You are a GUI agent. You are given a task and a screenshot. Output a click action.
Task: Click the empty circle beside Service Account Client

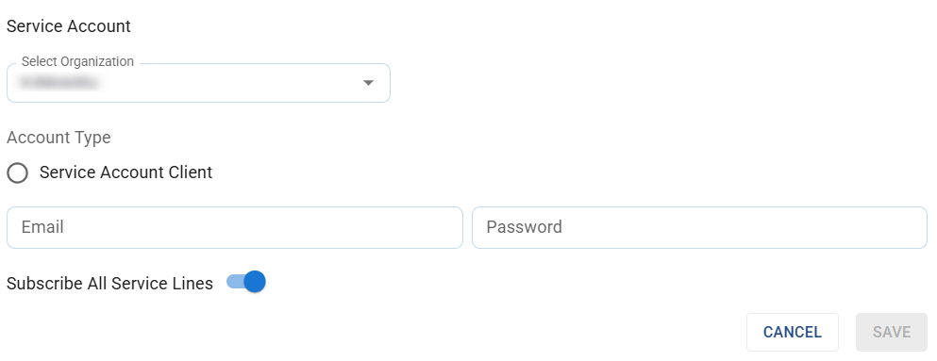click(17, 173)
